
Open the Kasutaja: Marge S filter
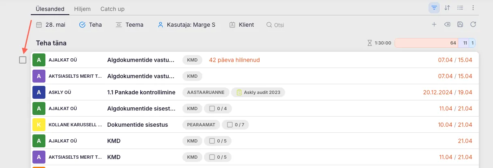(x=186, y=25)
